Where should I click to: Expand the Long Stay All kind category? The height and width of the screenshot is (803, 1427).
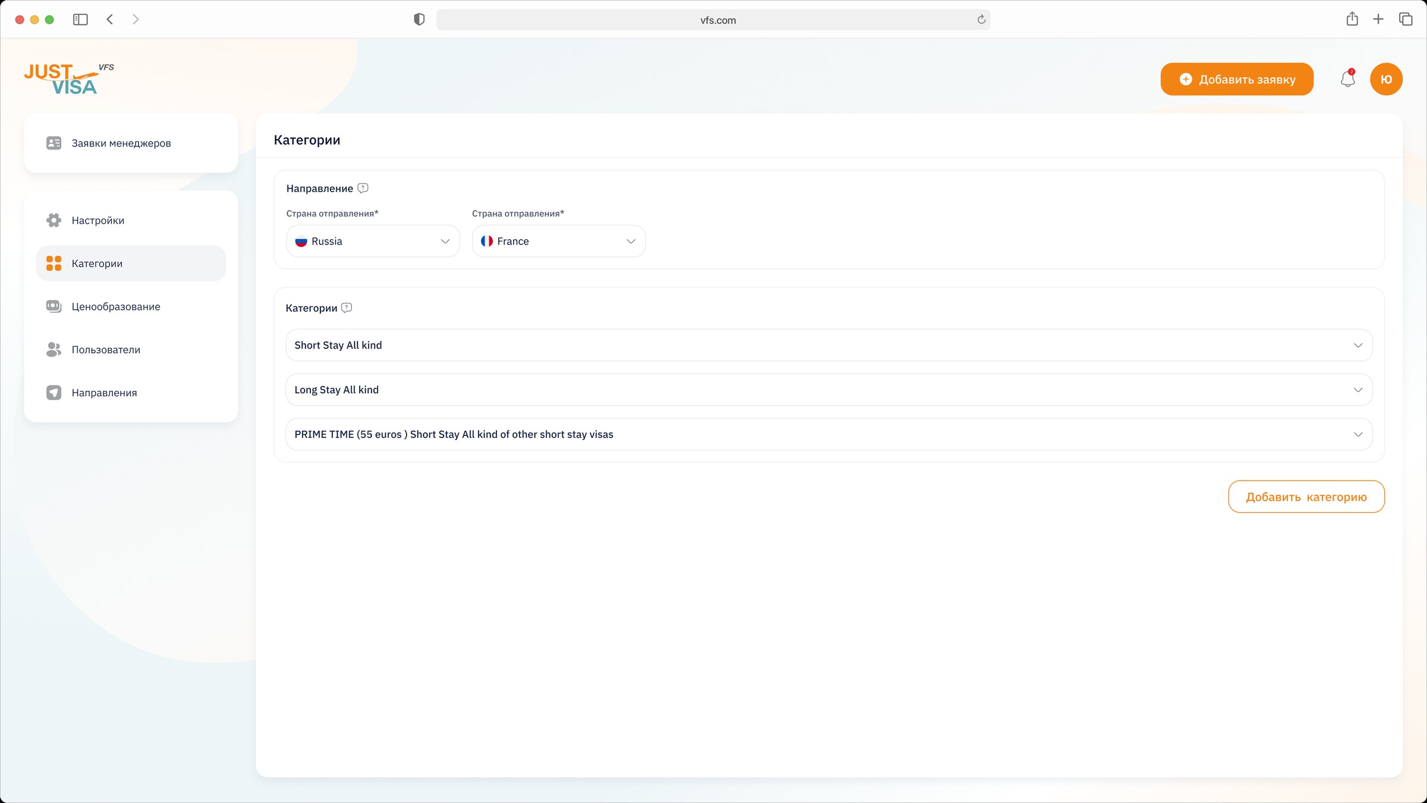(x=829, y=390)
